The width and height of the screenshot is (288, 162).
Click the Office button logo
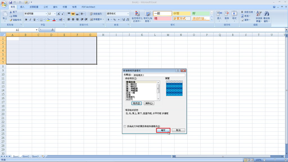click(4, 4)
